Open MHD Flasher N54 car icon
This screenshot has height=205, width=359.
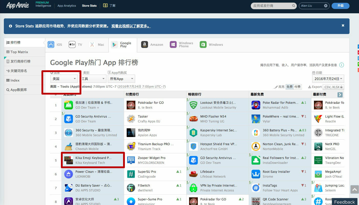[193, 119]
